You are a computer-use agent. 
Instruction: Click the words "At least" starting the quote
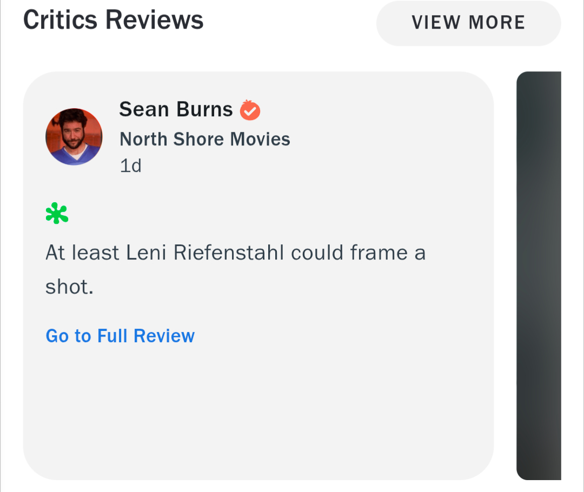tap(82, 252)
